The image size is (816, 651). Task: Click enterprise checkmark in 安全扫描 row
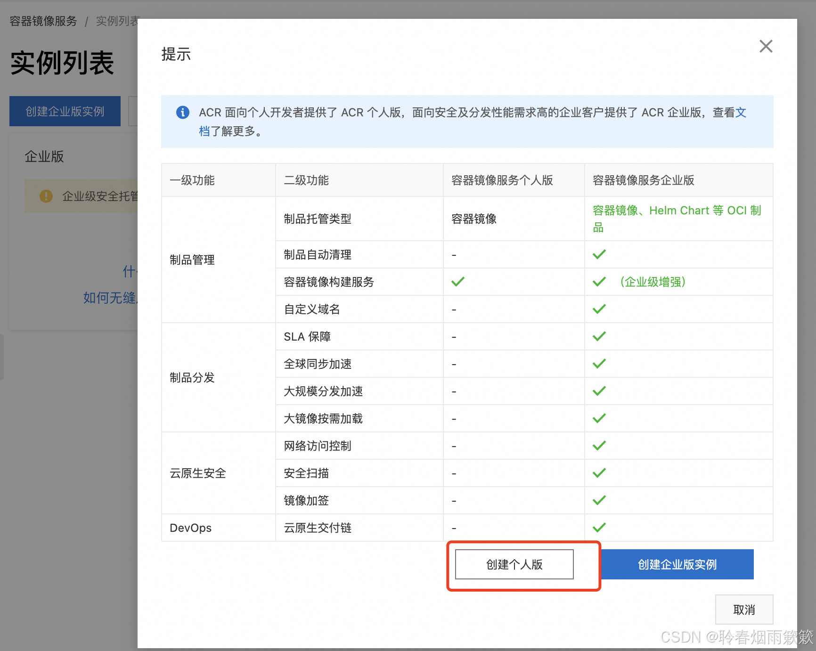(599, 473)
